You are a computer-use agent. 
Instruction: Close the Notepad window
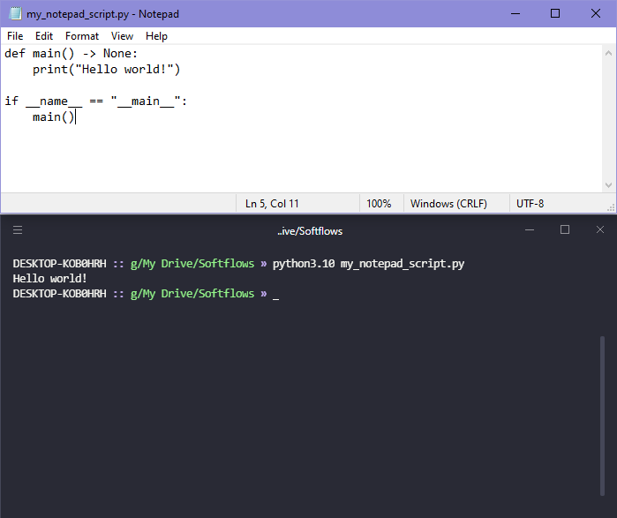[596, 14]
